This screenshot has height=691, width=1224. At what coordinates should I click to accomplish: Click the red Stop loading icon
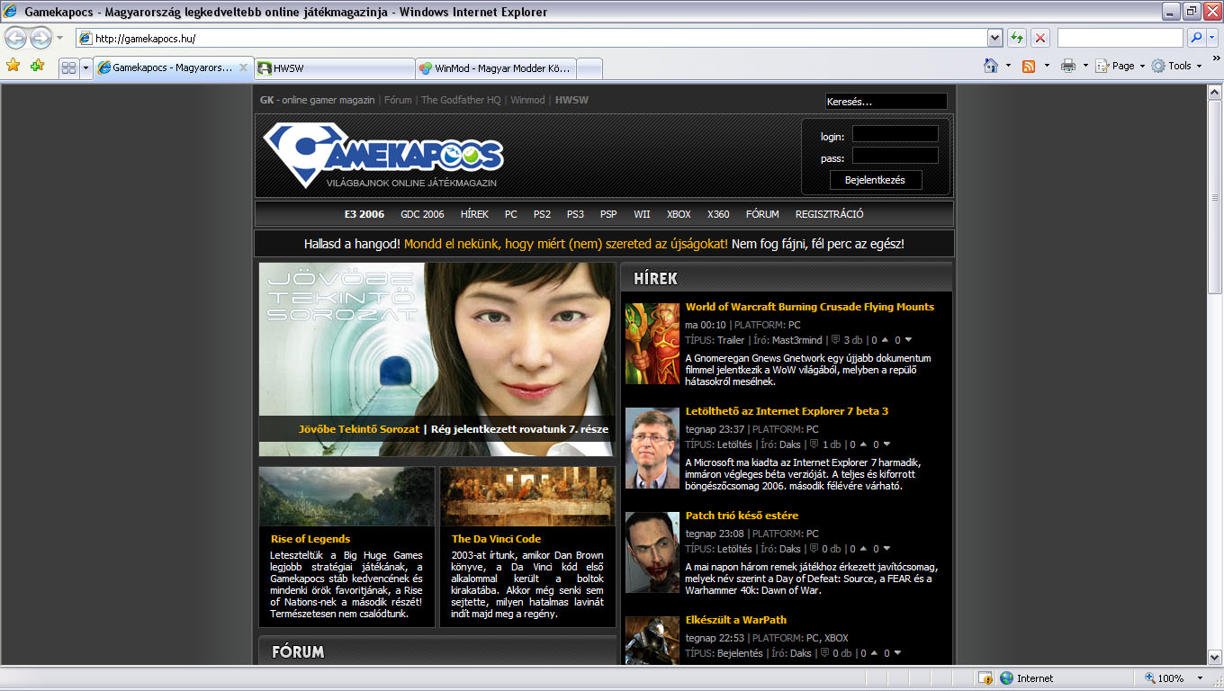[1040, 39]
